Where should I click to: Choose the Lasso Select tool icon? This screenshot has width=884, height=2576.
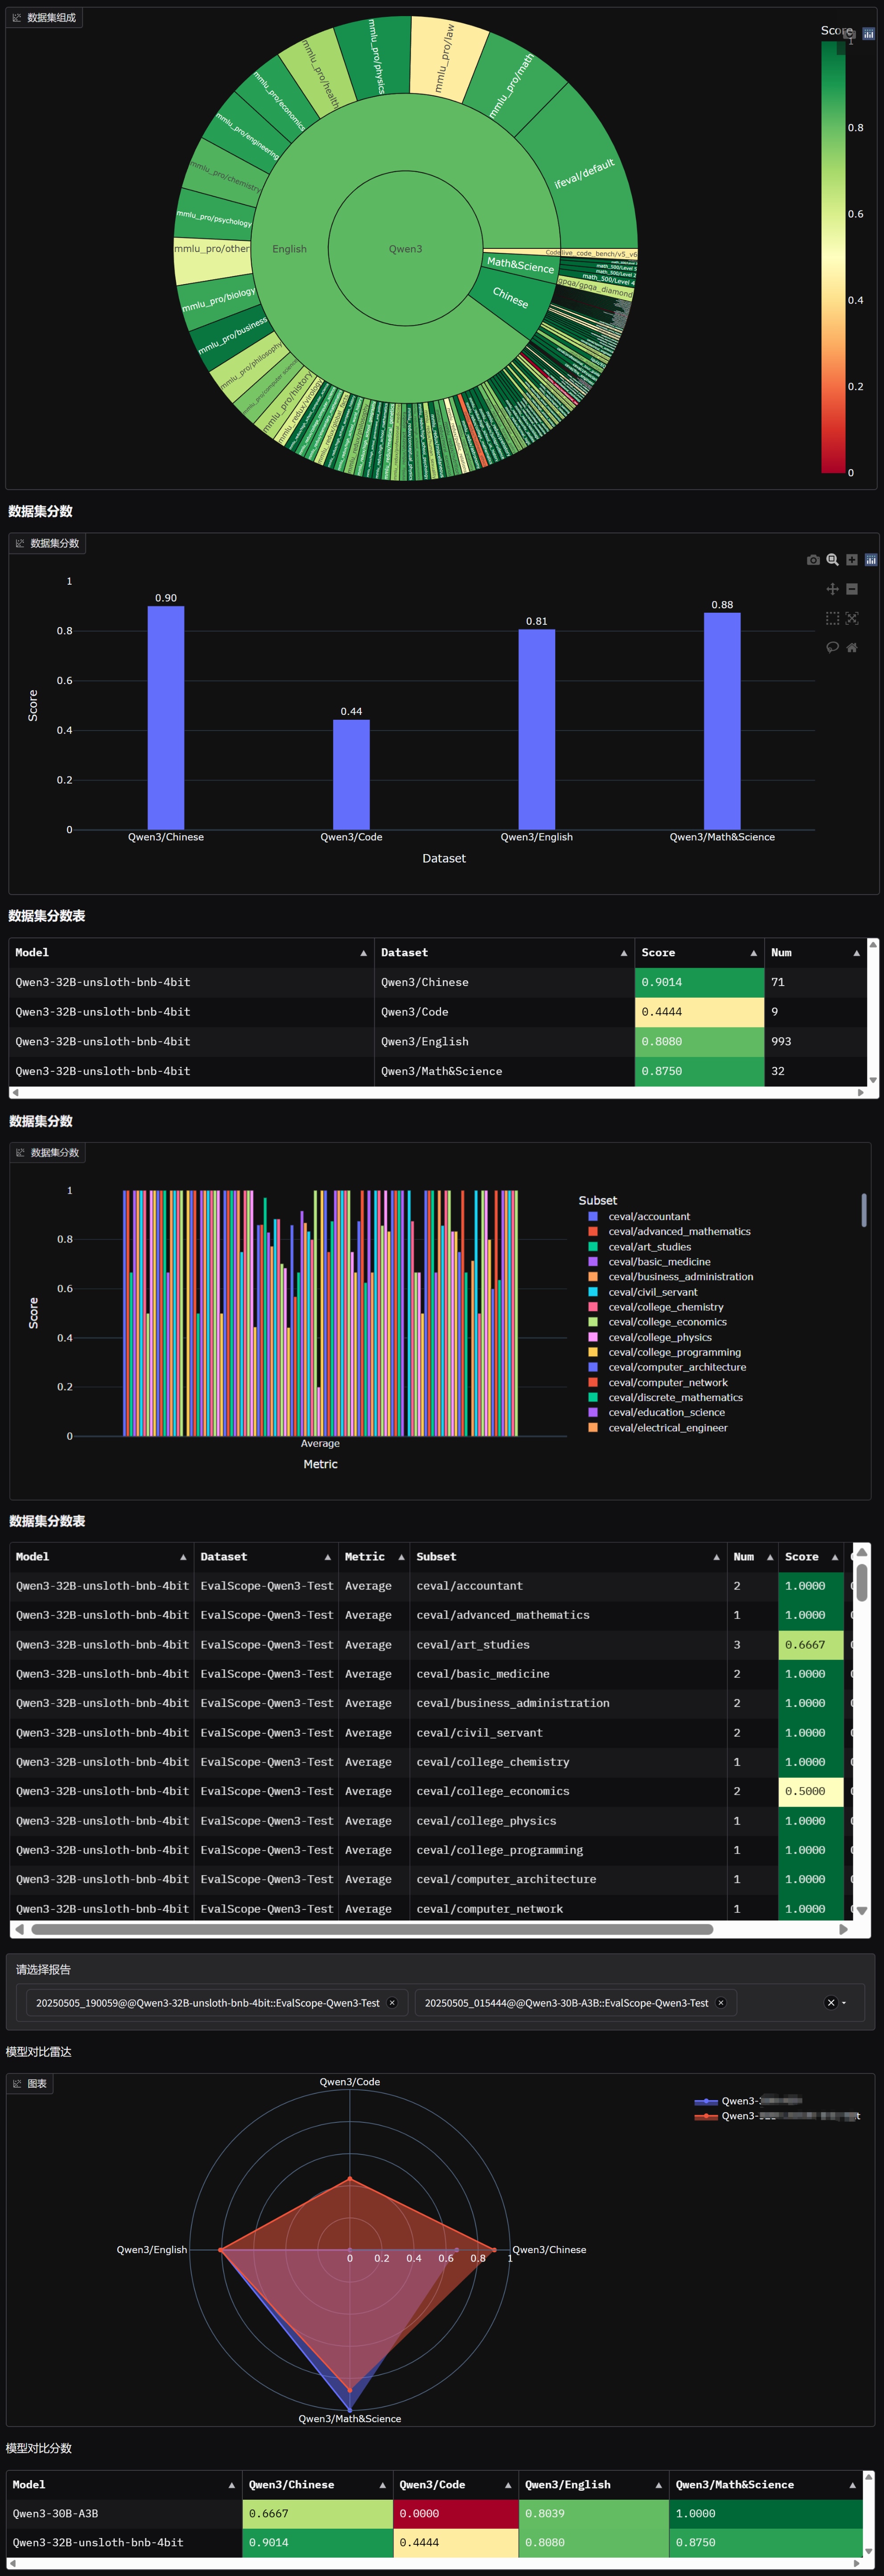coord(832,647)
